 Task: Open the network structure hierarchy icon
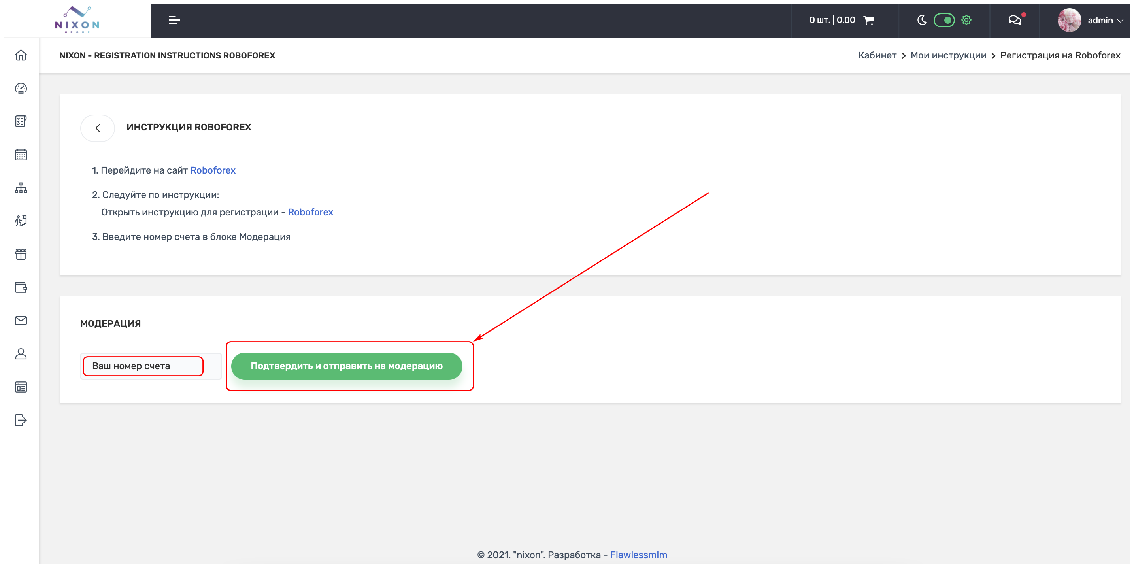21,188
